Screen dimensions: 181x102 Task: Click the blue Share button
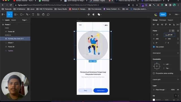163,14
